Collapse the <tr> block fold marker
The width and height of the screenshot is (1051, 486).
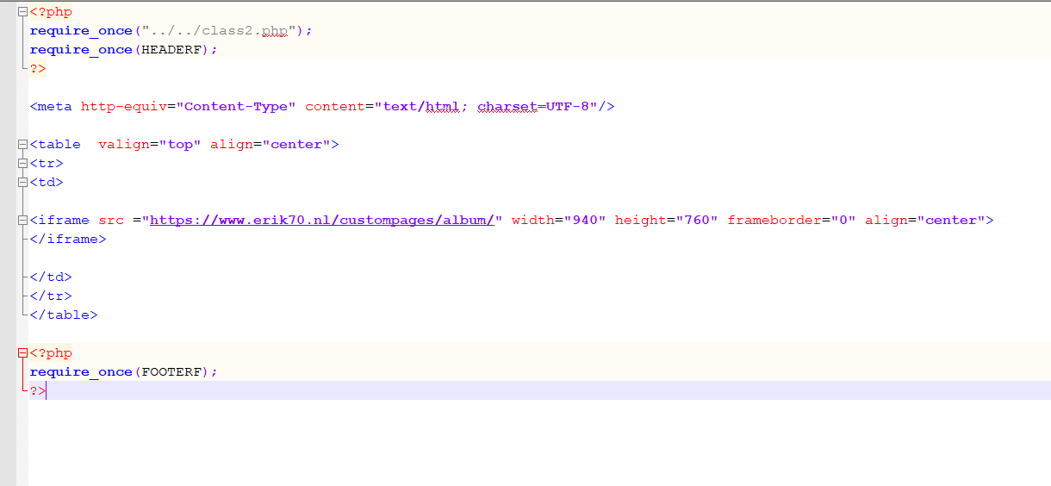coord(23,164)
